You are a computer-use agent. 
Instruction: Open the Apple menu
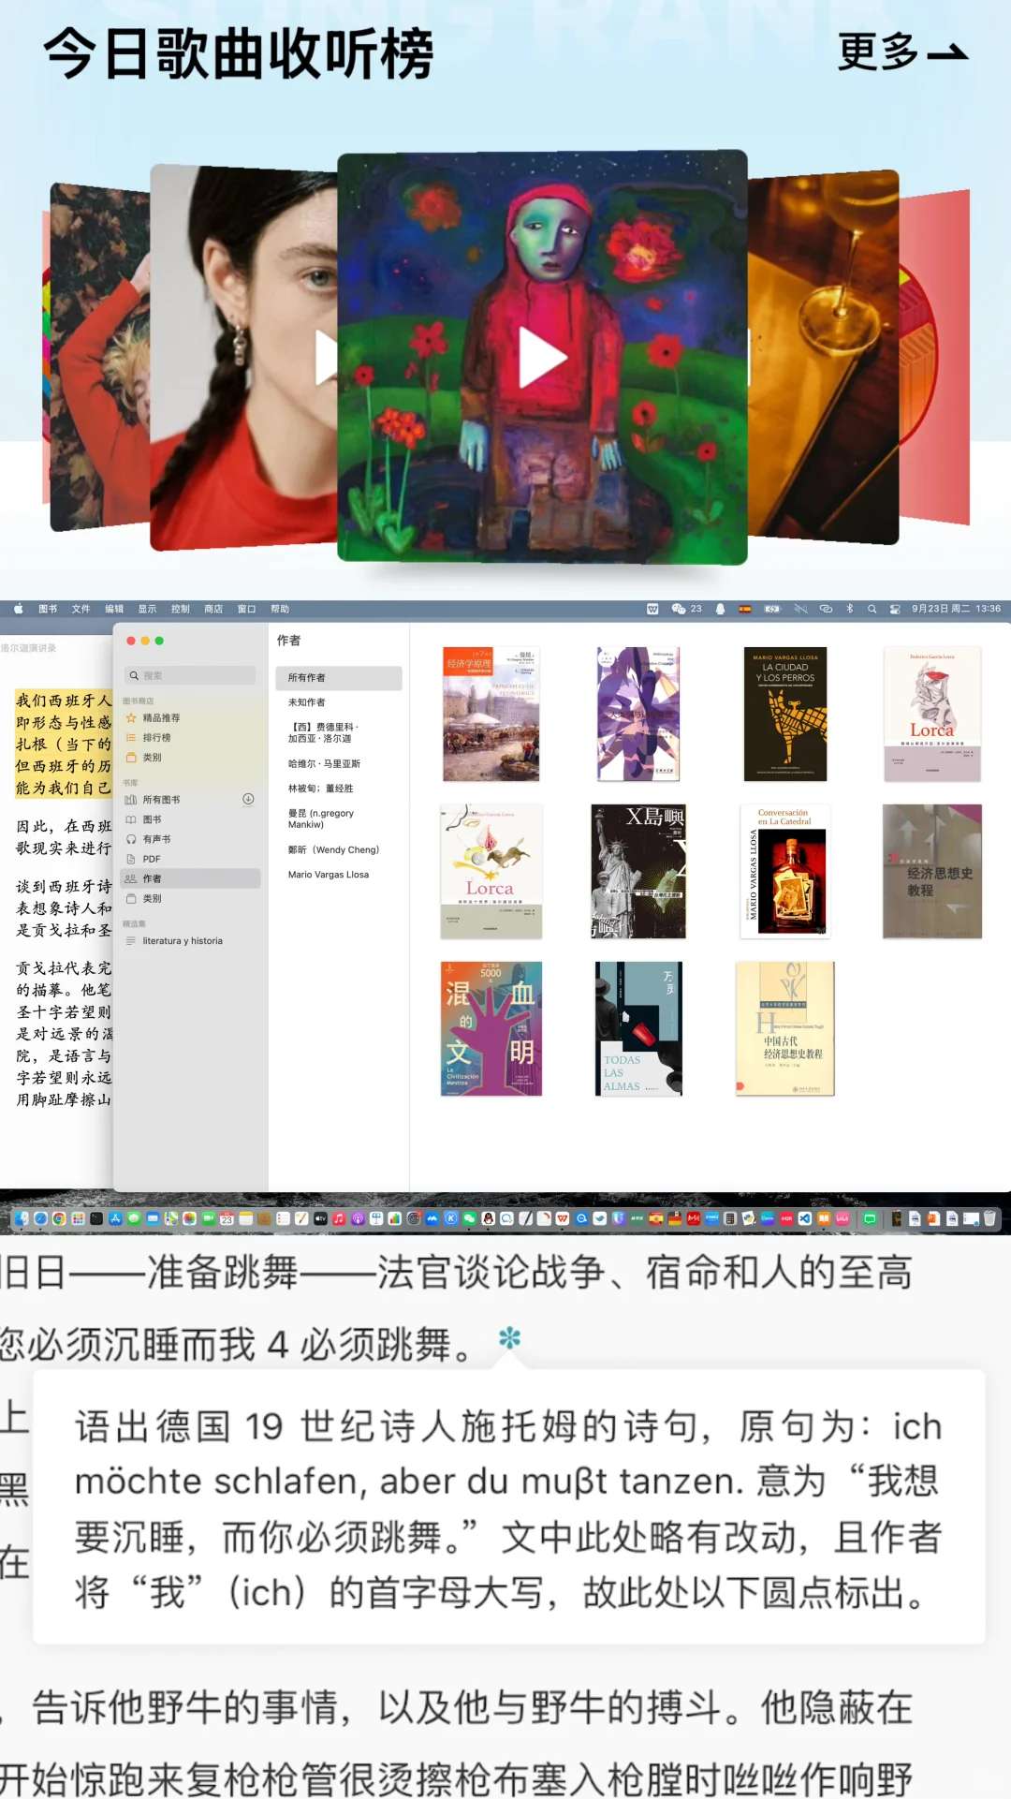19,609
